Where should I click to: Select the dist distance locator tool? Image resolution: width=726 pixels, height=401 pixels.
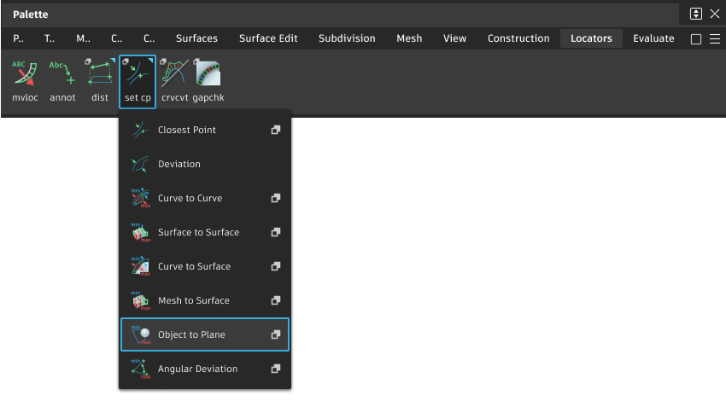[100, 75]
